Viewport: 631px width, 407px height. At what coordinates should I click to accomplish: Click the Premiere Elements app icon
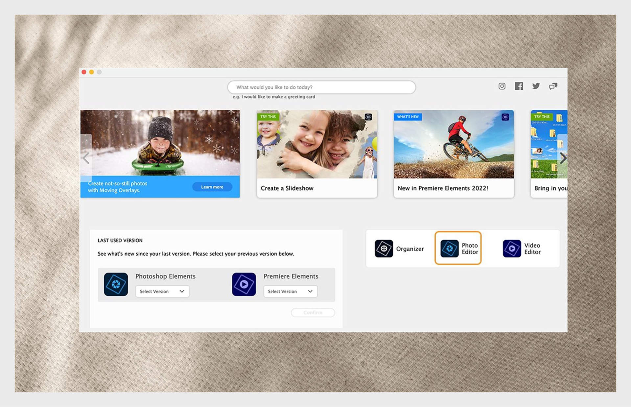tap(244, 284)
